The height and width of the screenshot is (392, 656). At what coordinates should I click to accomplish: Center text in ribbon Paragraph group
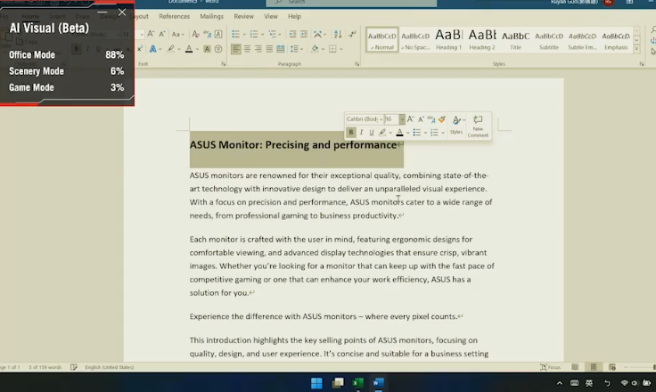coord(247,49)
